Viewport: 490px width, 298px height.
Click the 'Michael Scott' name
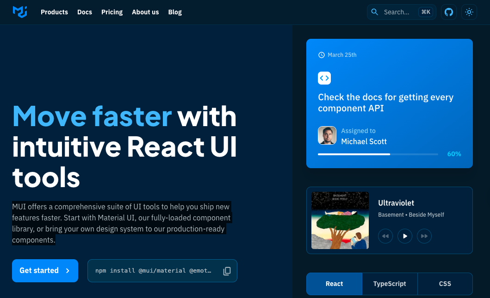click(364, 142)
